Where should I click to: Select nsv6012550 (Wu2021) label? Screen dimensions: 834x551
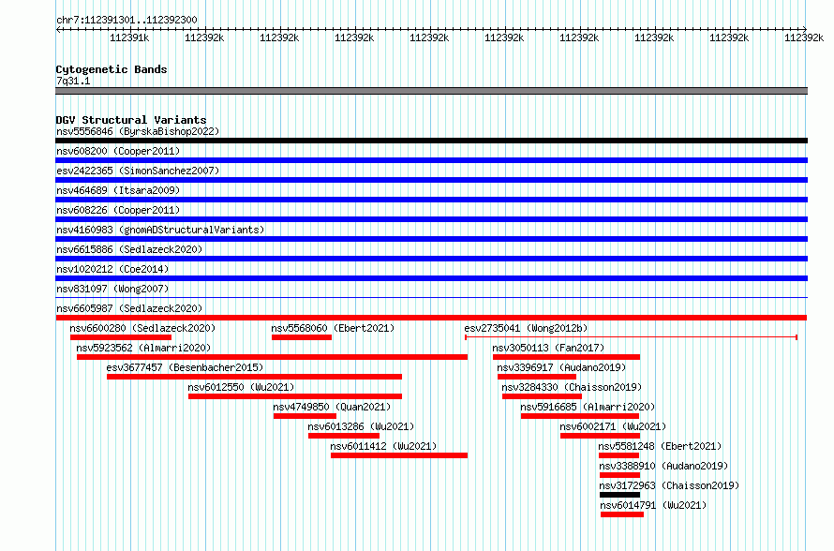click(x=241, y=387)
